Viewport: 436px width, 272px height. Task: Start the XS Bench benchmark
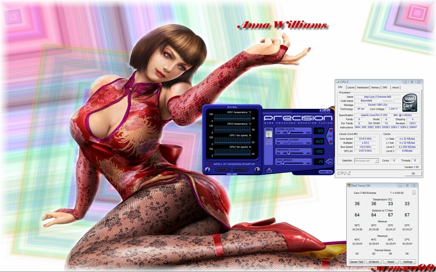click(374, 262)
